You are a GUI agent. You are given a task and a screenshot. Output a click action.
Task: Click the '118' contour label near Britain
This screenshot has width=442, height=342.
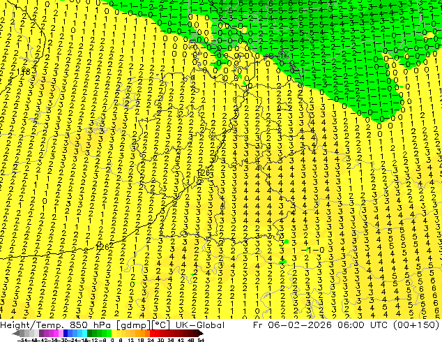[23, 71]
